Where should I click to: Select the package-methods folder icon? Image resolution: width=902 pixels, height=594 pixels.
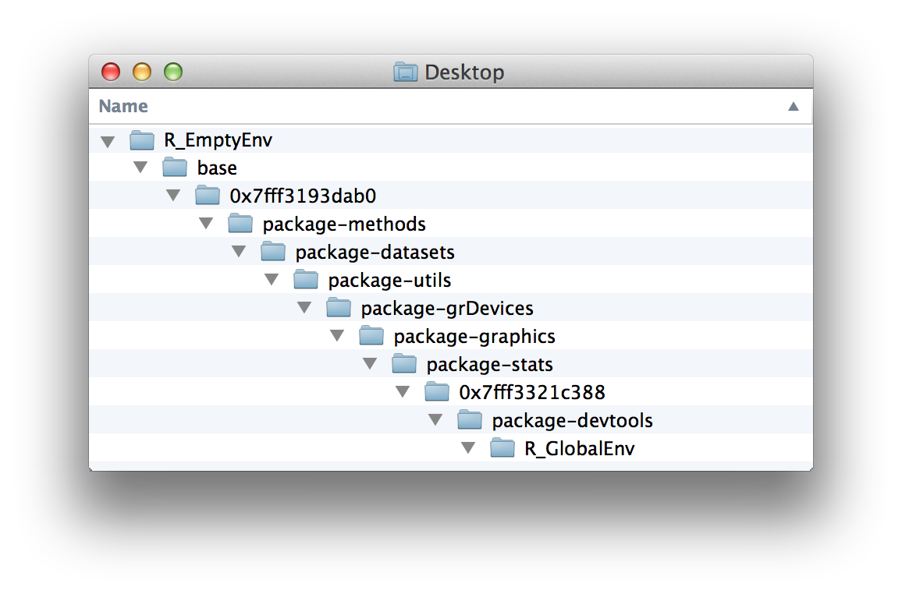[x=240, y=225]
